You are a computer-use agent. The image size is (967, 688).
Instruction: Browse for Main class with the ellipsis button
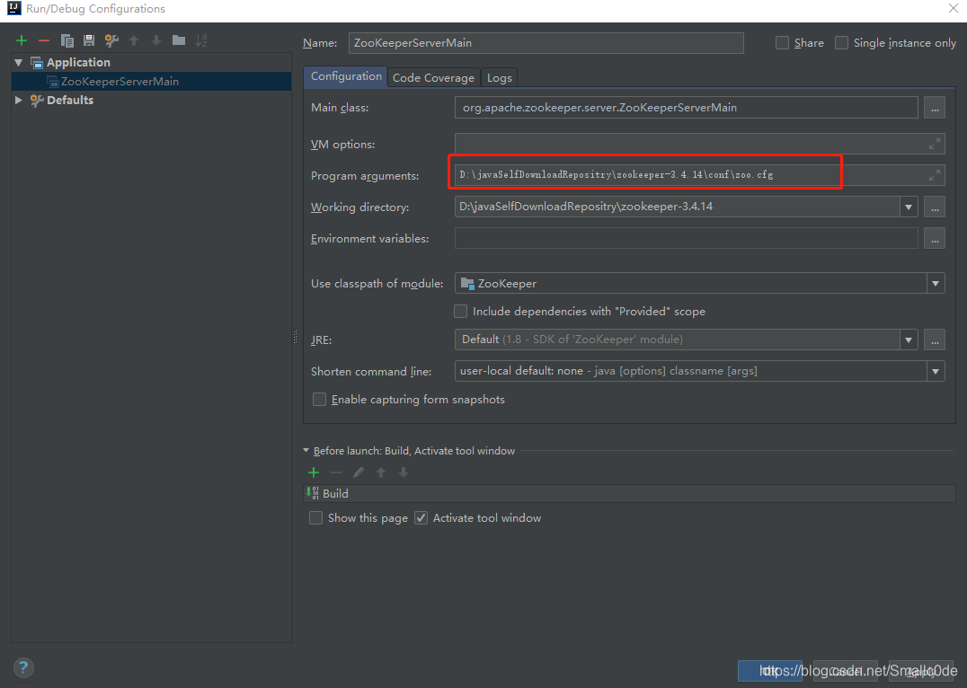935,108
